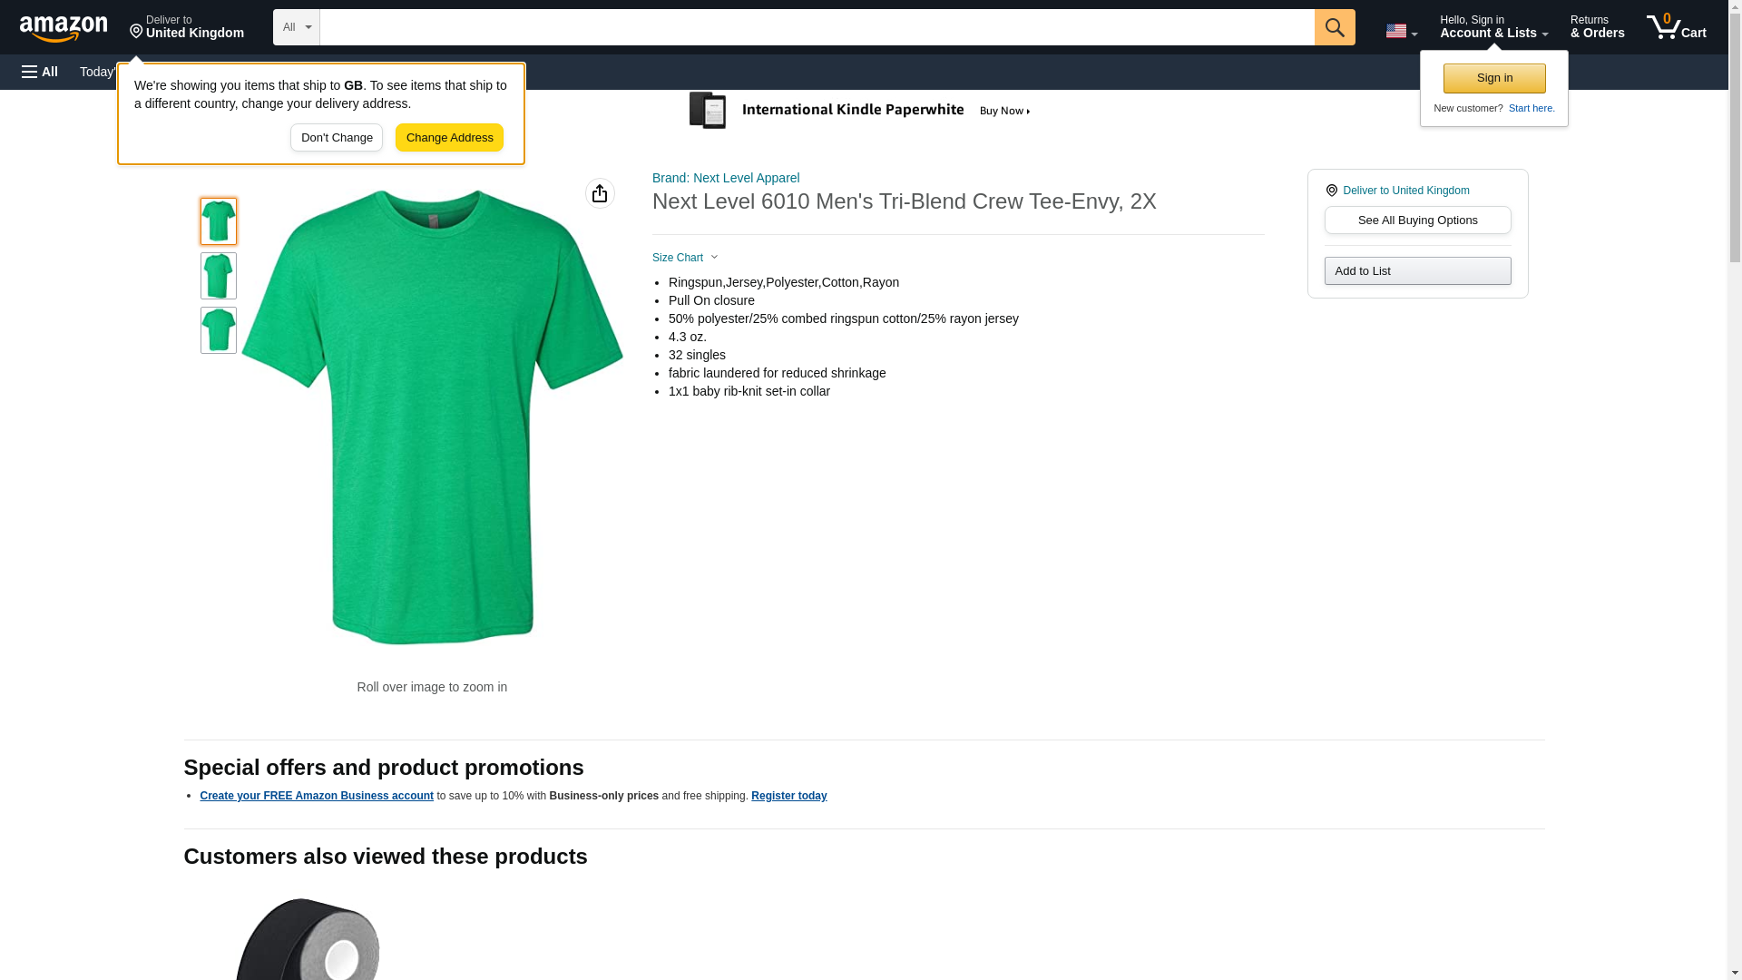Click the US flag language selector
Viewport: 1742px width, 980px height.
(1400, 31)
